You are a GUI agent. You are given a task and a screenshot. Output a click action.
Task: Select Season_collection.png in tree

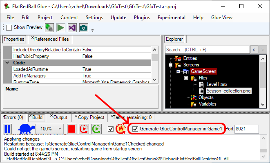[x=228, y=91]
